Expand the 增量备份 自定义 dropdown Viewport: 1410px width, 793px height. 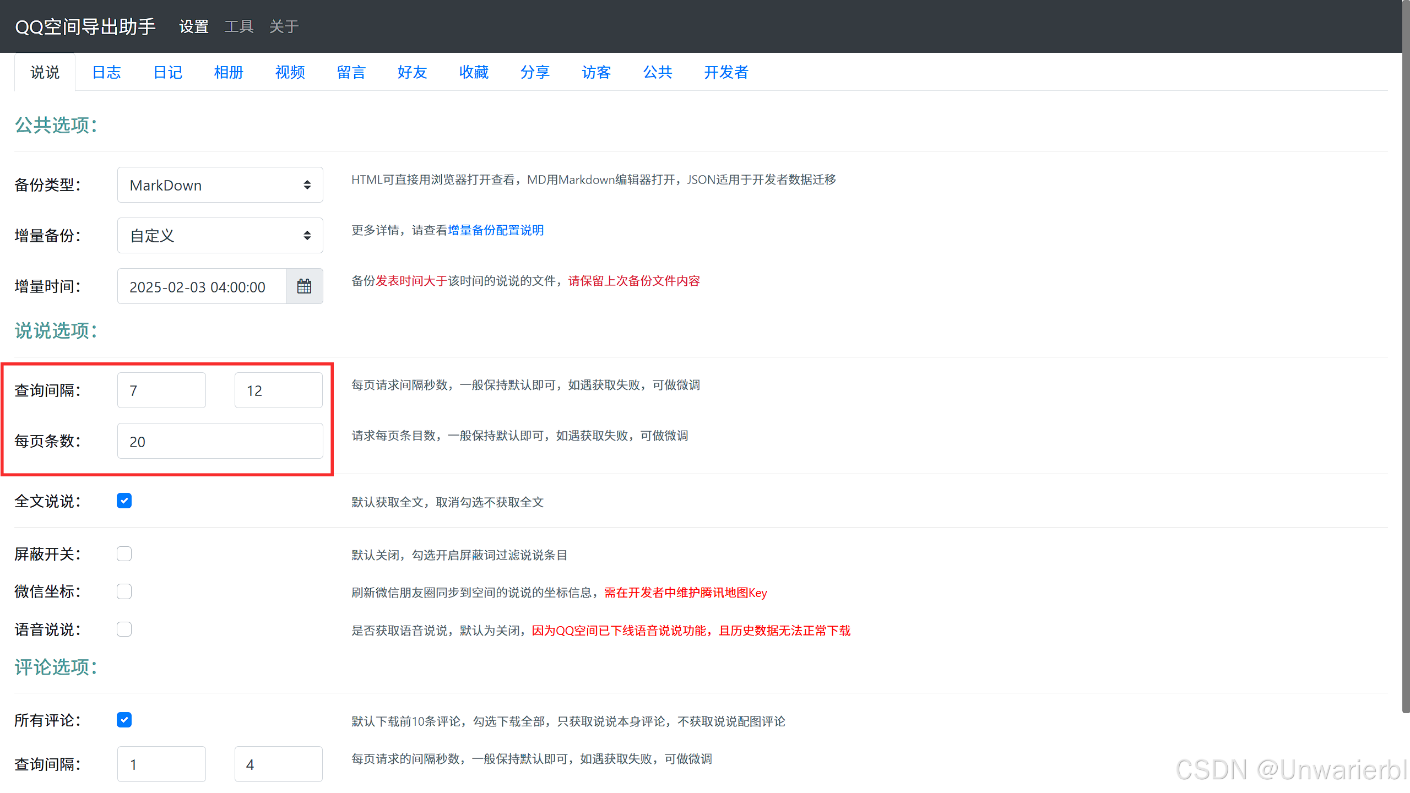coord(220,236)
